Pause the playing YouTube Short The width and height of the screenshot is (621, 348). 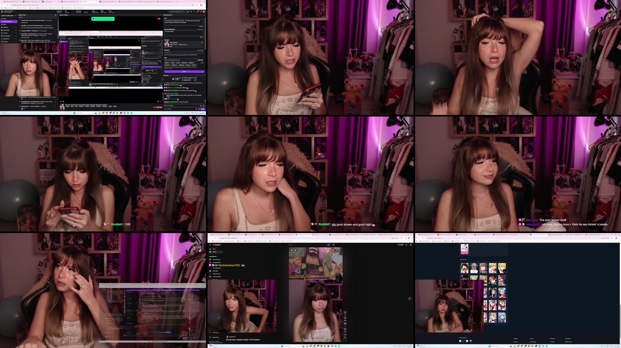pos(292,250)
